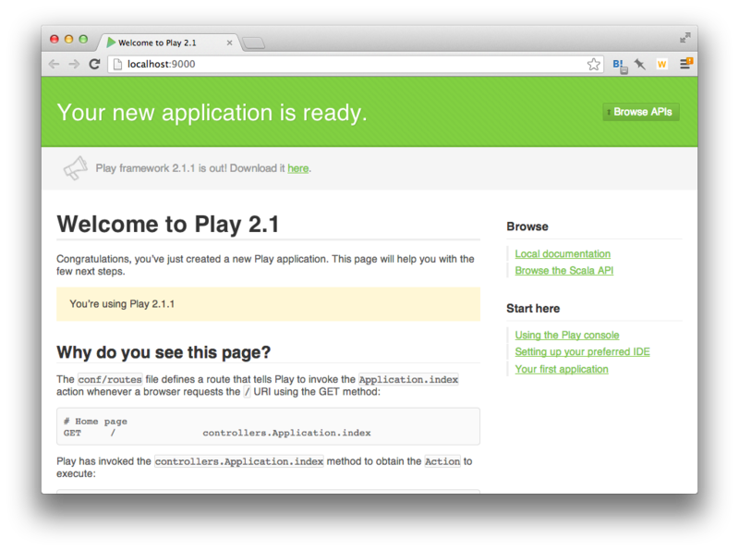Click the megaphone announcement icon
Viewport: 739px width, 551px height.
click(76, 168)
